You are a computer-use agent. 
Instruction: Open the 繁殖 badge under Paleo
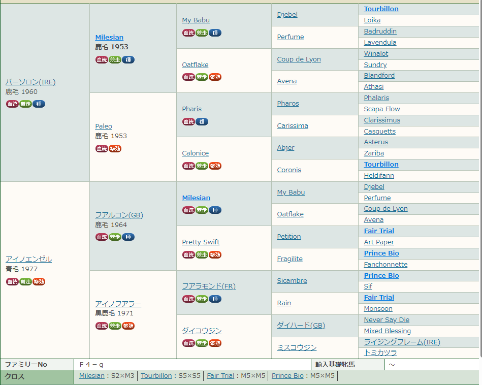click(x=115, y=149)
